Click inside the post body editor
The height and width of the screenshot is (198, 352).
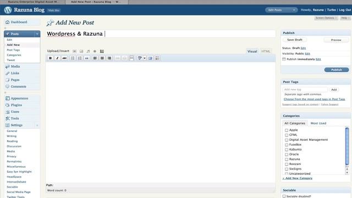coord(161,122)
